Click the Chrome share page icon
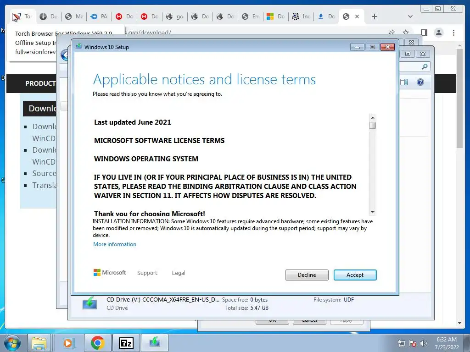 point(391,33)
